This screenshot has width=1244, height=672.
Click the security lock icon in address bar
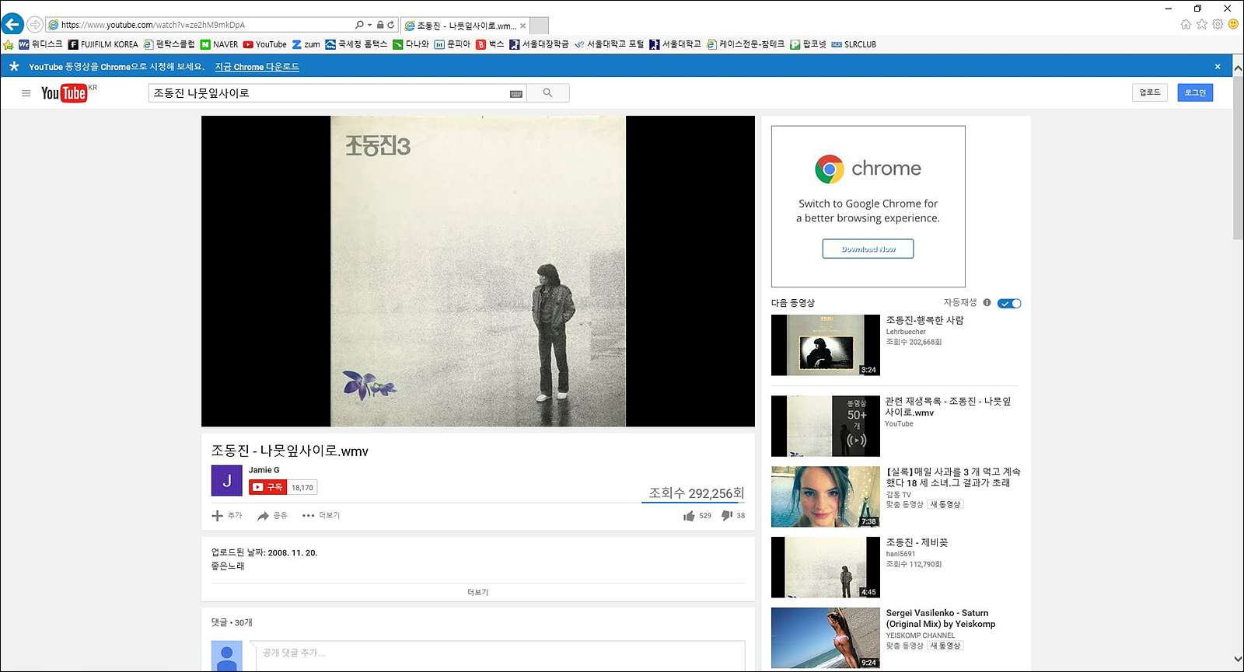tap(380, 25)
